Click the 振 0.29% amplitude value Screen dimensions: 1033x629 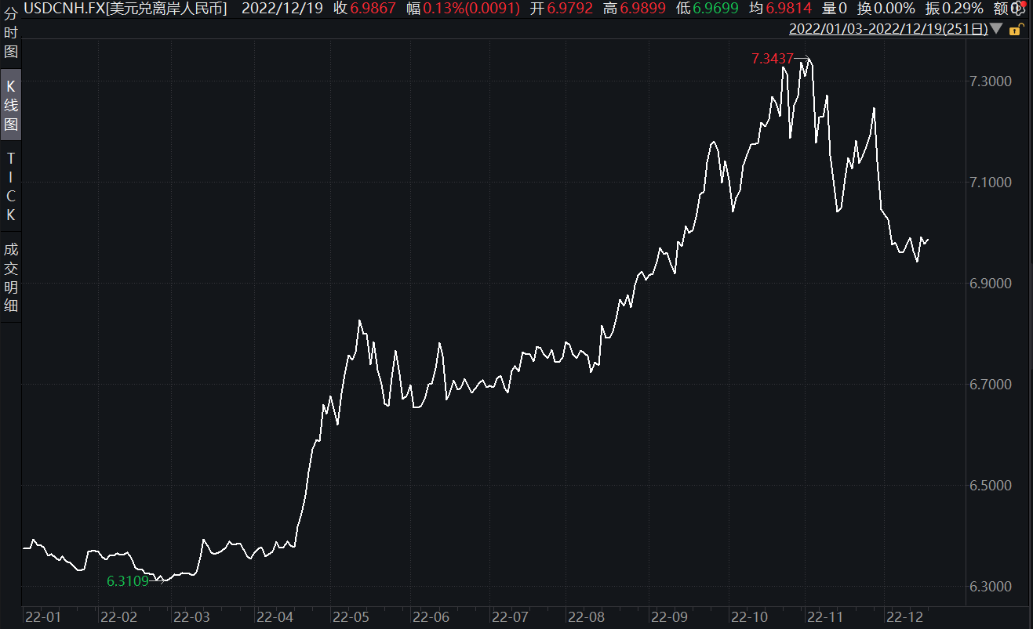tap(962, 9)
